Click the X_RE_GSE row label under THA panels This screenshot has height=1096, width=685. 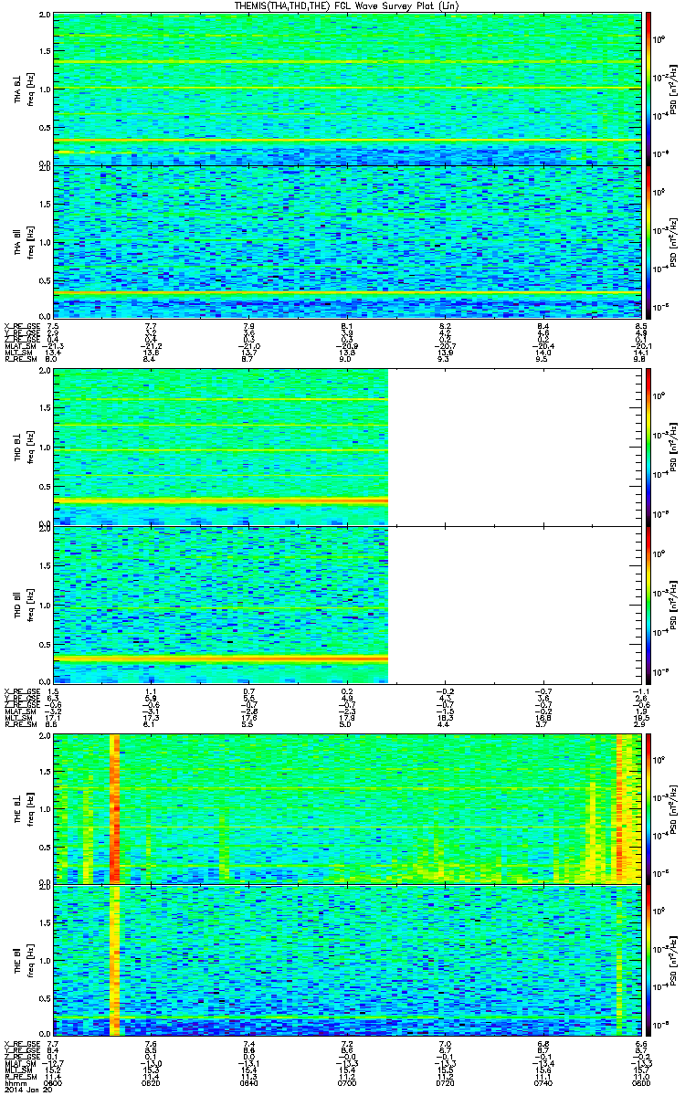click(x=22, y=326)
